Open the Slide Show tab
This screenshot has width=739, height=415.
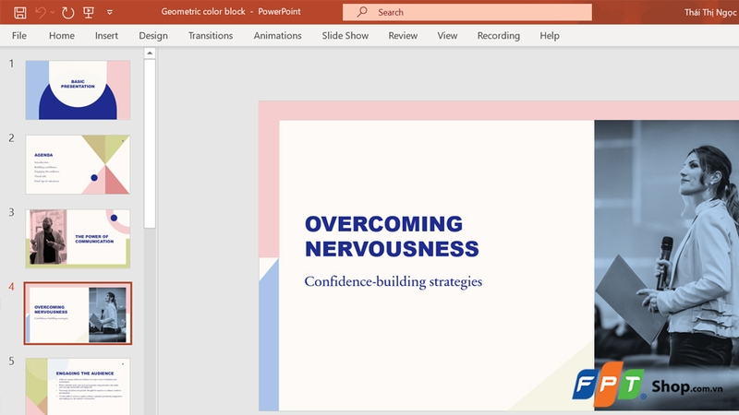345,36
